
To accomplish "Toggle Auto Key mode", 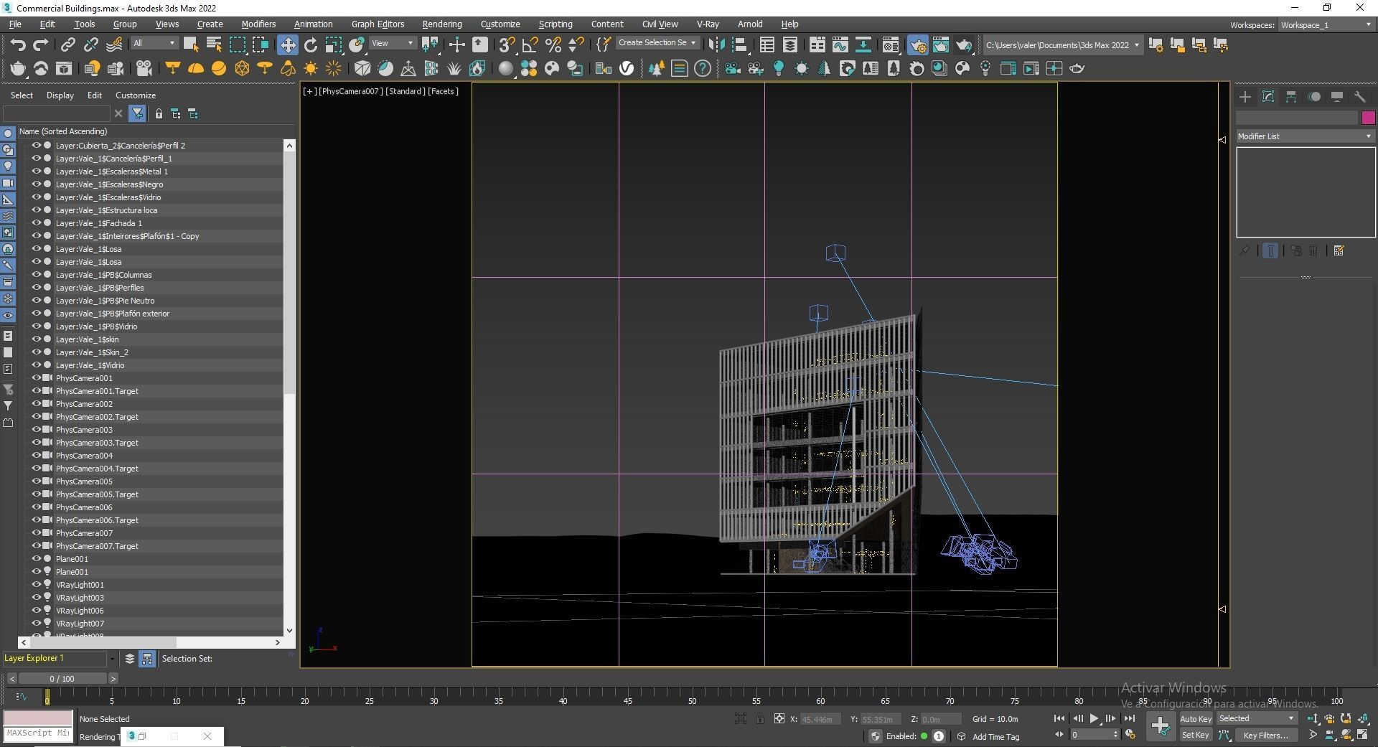I will pyautogui.click(x=1195, y=718).
